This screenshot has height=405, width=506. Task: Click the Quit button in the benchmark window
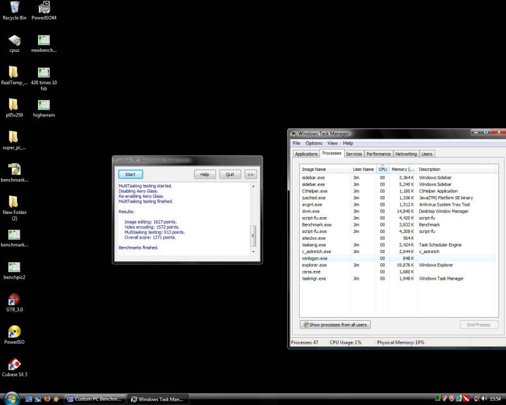[x=230, y=174]
